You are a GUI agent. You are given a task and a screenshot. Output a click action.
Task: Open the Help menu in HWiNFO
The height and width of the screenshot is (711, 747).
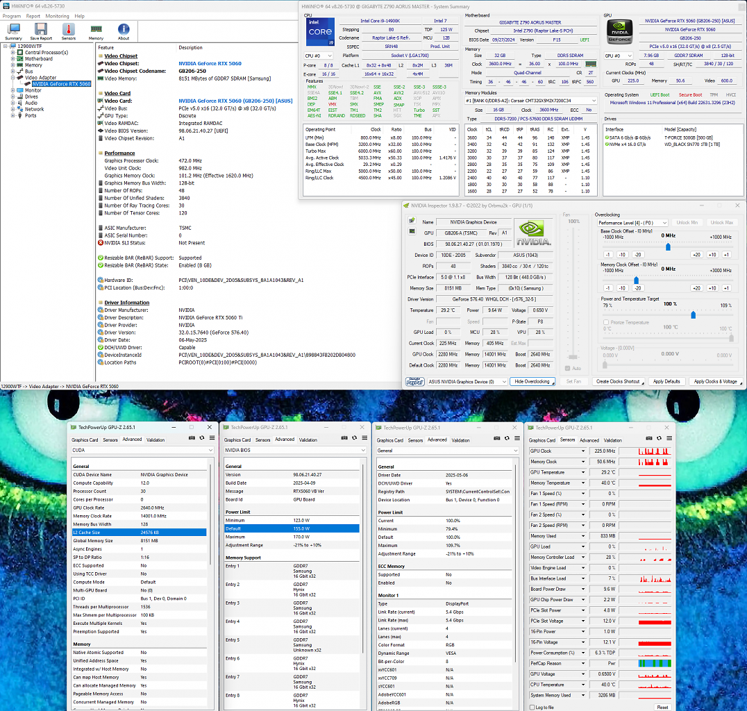[x=80, y=16]
